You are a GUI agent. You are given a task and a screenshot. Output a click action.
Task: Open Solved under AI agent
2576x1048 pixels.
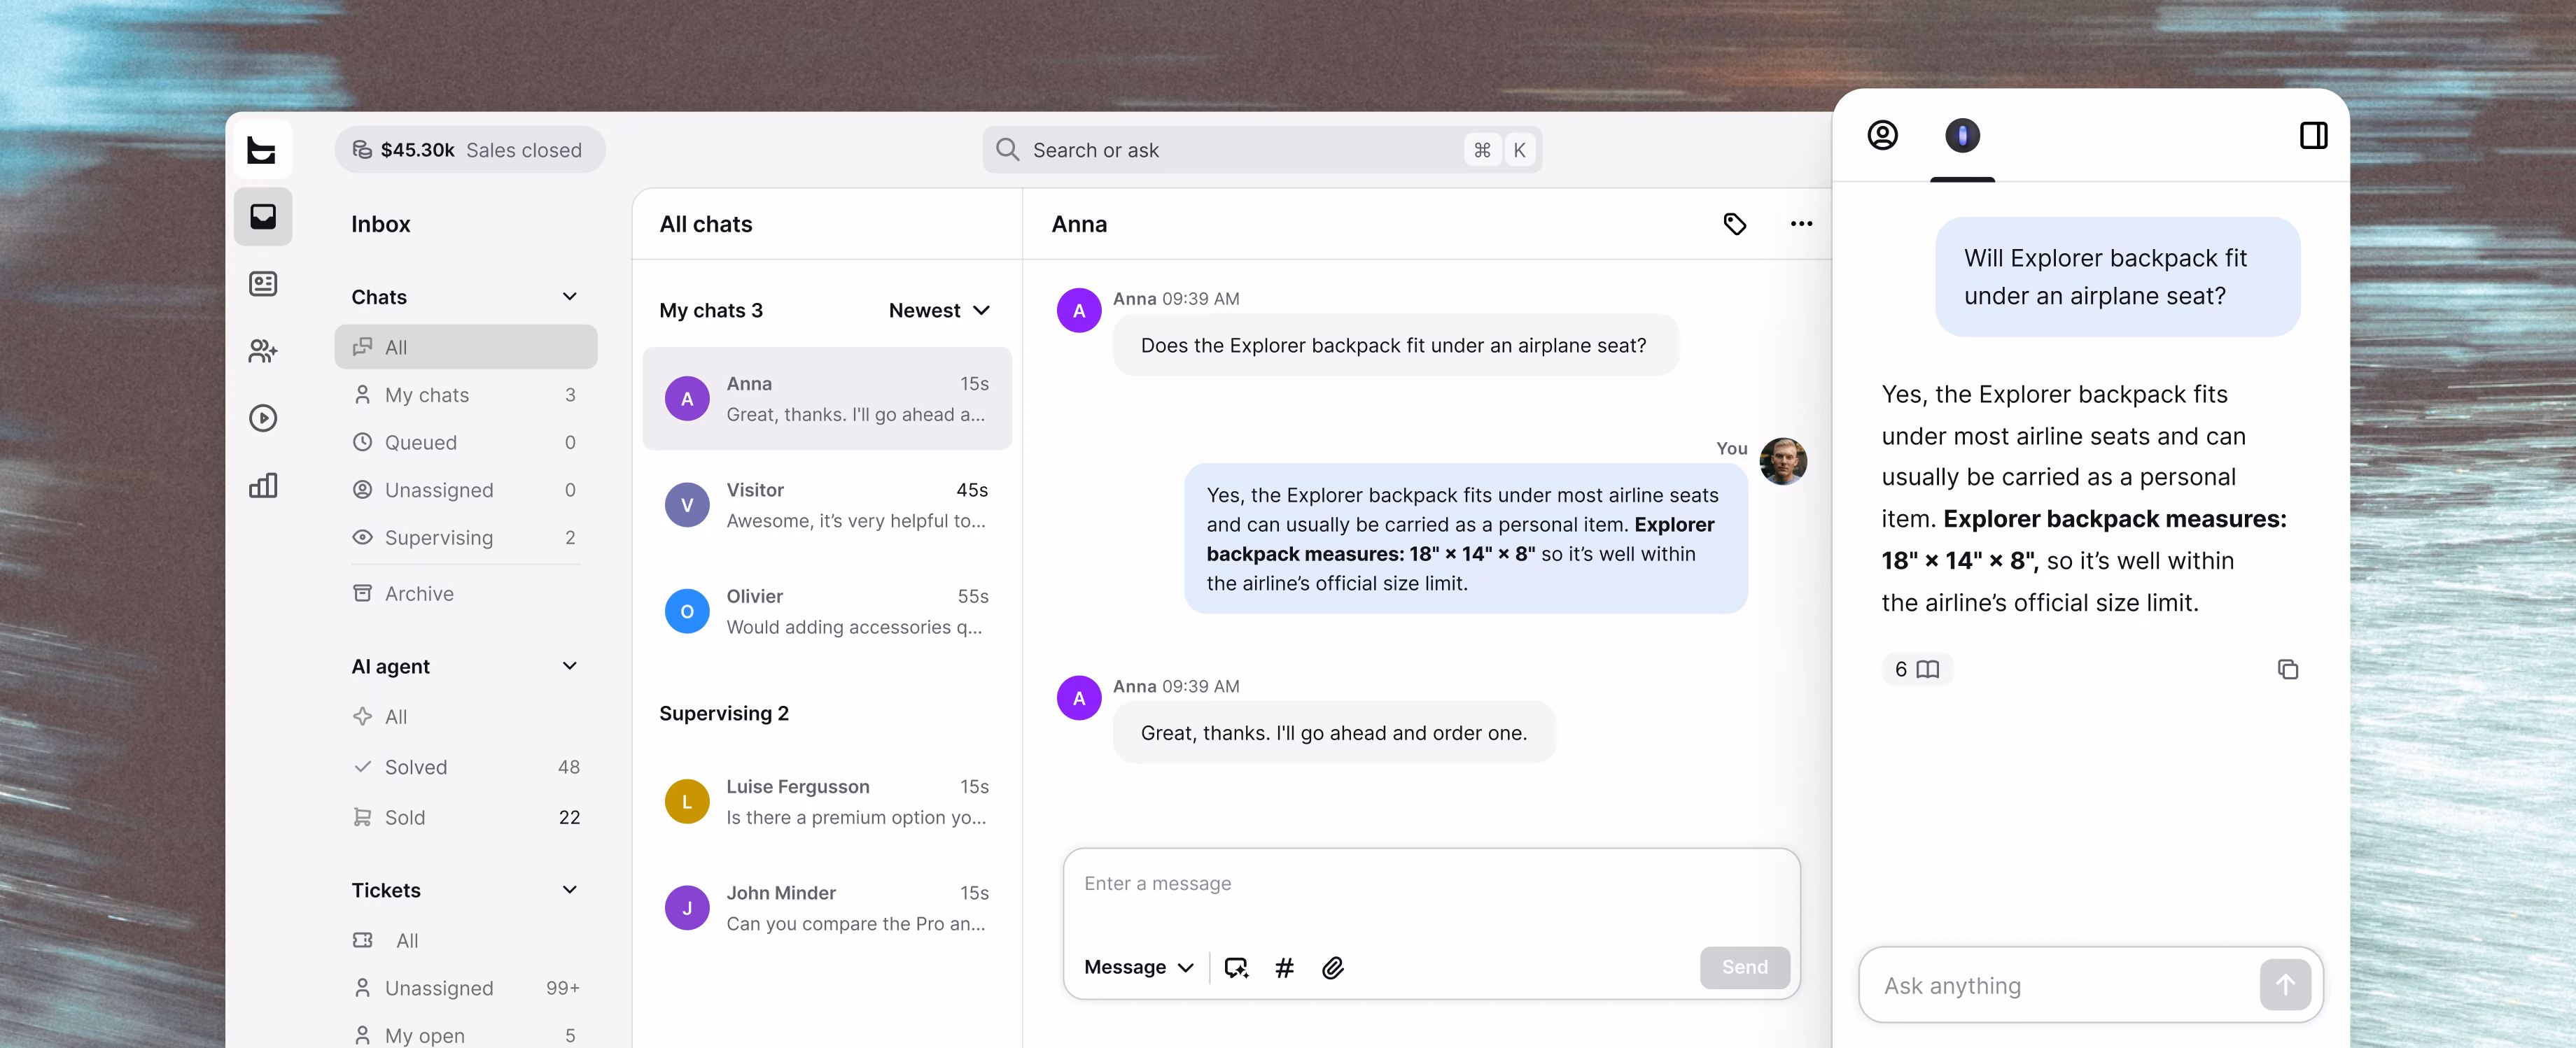coord(466,767)
